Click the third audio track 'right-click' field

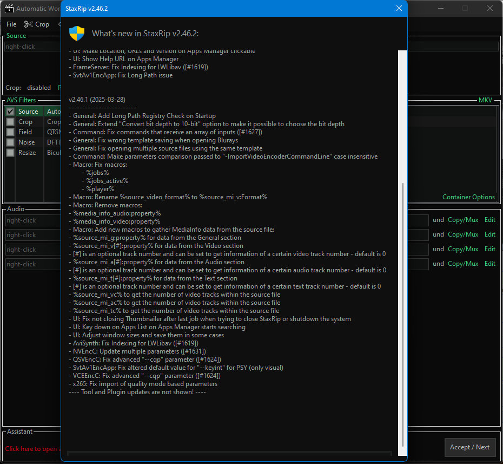pyautogui.click(x=33, y=250)
